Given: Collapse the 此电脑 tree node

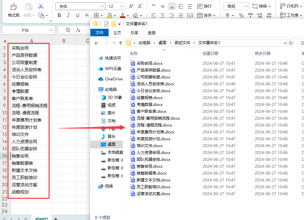Looking at the screenshot, I should 94,89.
